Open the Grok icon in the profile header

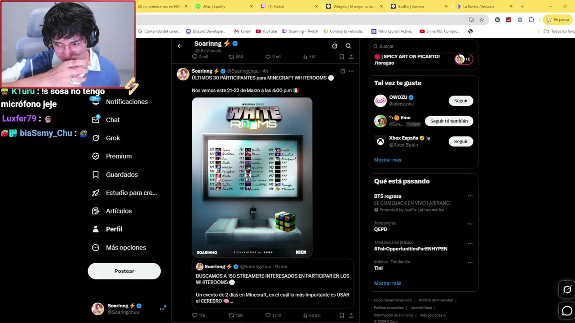335,46
